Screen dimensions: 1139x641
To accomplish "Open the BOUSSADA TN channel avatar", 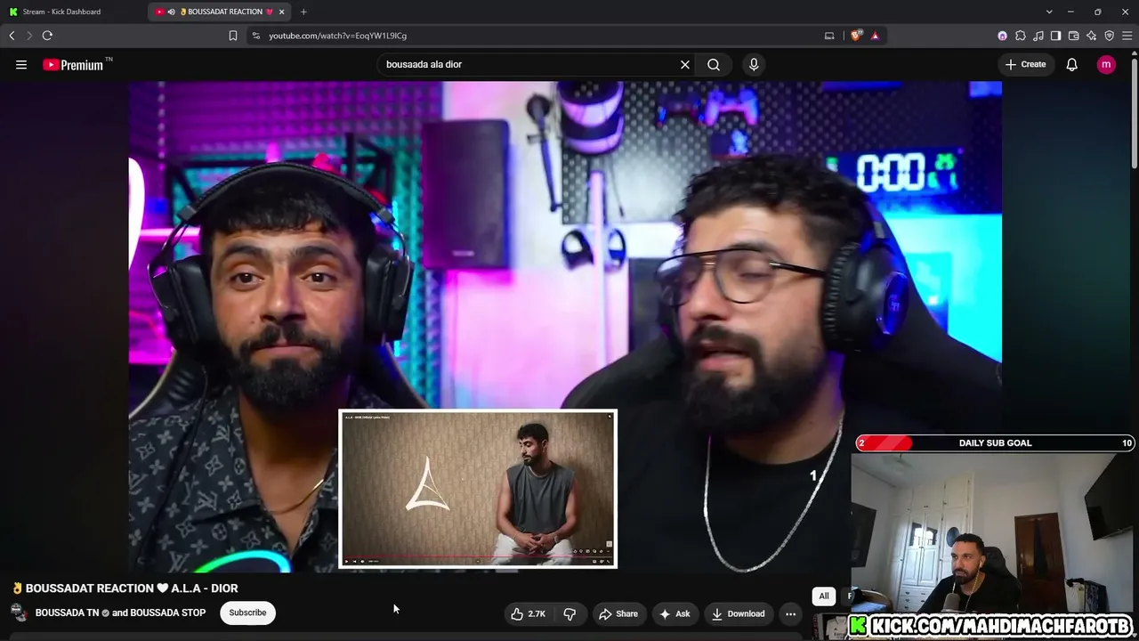I will (19, 613).
